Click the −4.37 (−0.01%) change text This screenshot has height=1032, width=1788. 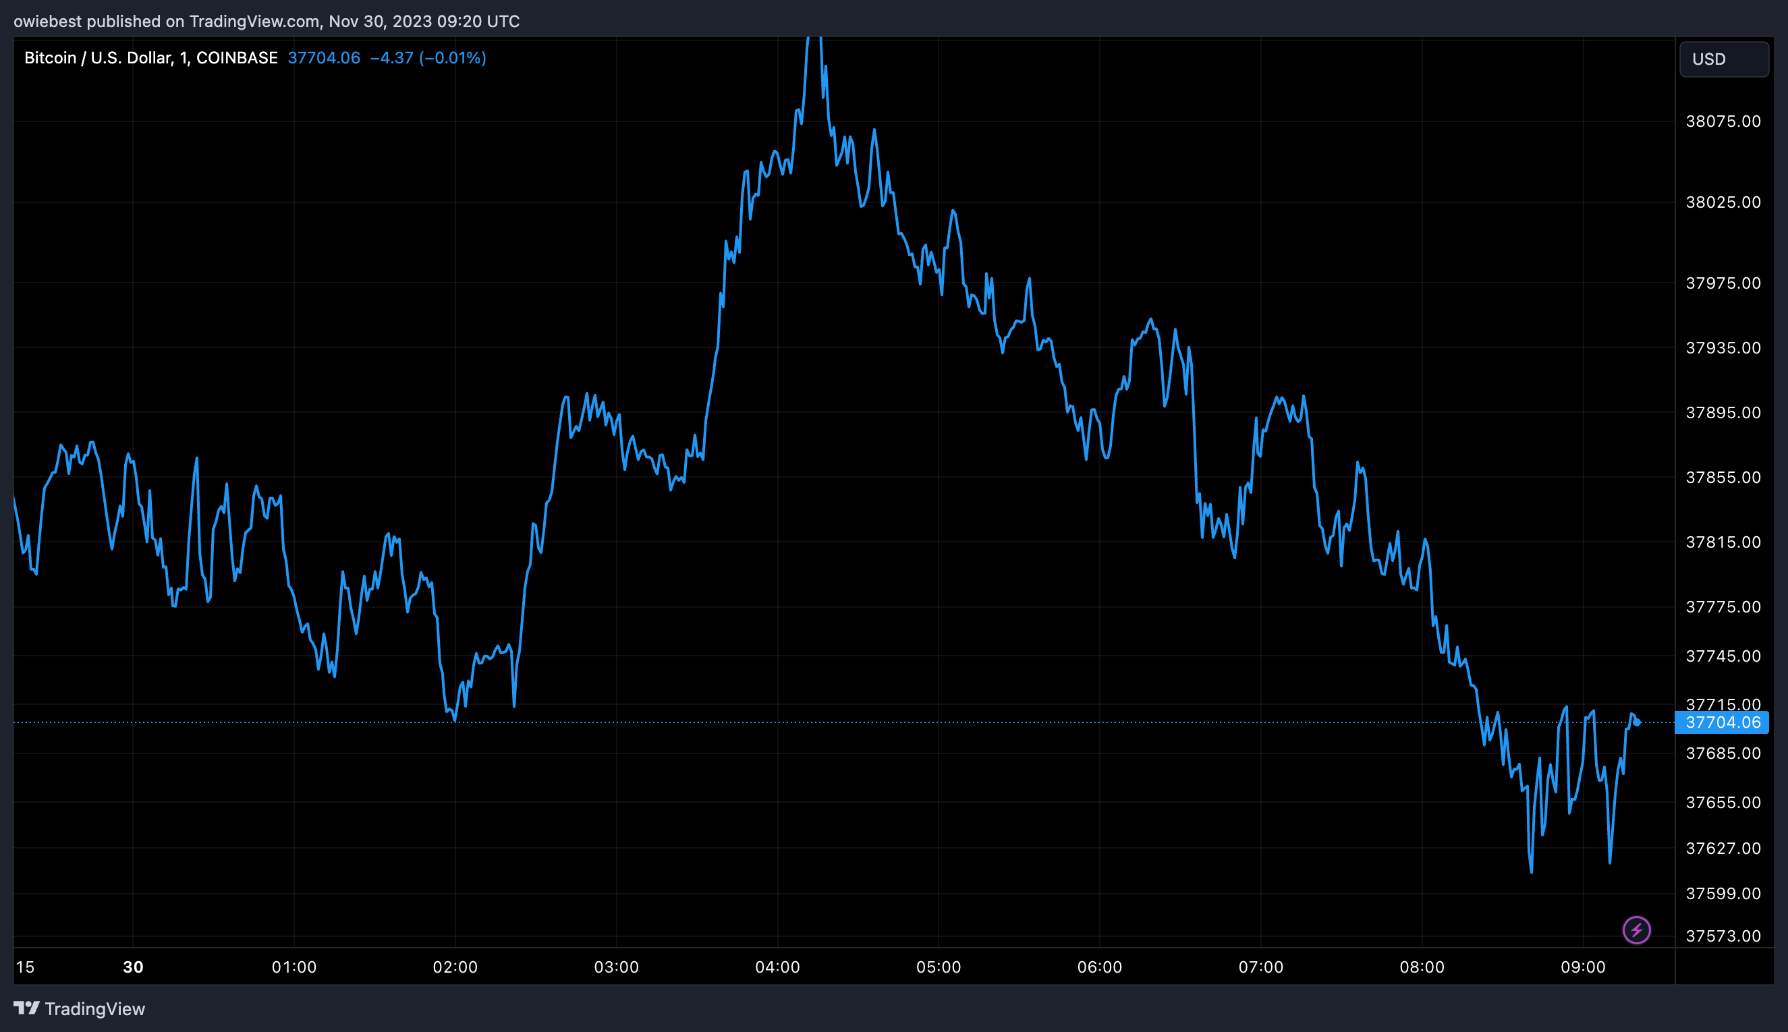pyautogui.click(x=428, y=58)
